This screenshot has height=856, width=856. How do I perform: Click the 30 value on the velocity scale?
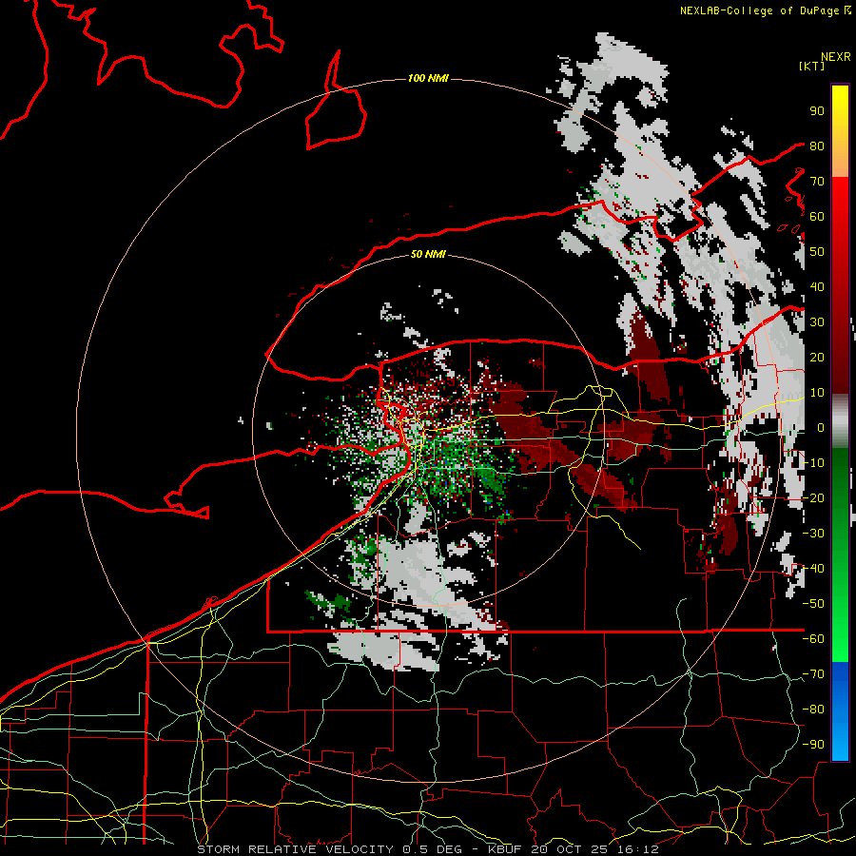pyautogui.click(x=817, y=322)
